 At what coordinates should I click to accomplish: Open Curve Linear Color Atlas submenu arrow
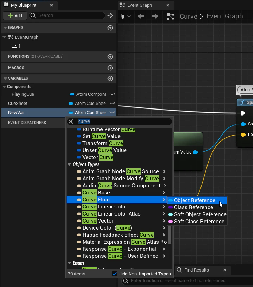pyautogui.click(x=164, y=214)
